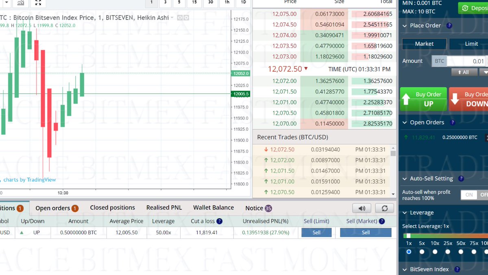This screenshot has height=275, width=488.
Task: Switch to Realised PNL tab
Action: [164, 208]
